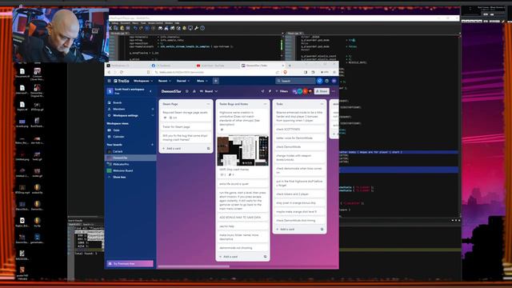512x288 pixels.
Task: Click the plus icon next to Members
Action: point(153,109)
